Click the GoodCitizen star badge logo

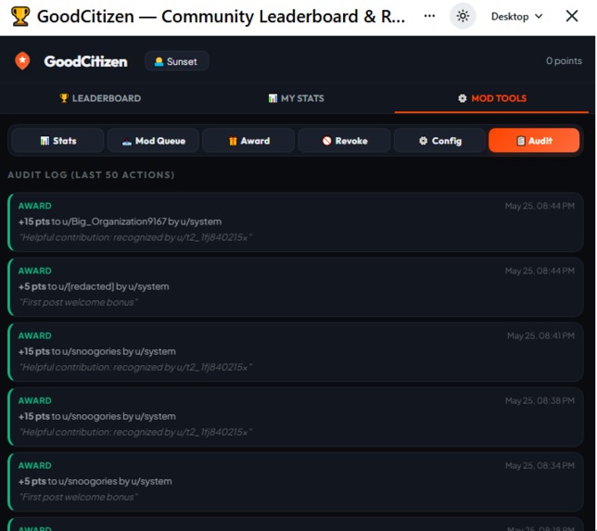pyautogui.click(x=22, y=61)
